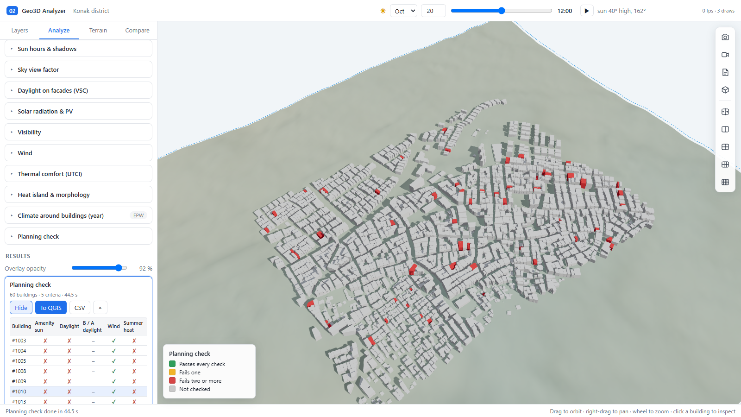Expand Sky view factor section

(x=78, y=69)
